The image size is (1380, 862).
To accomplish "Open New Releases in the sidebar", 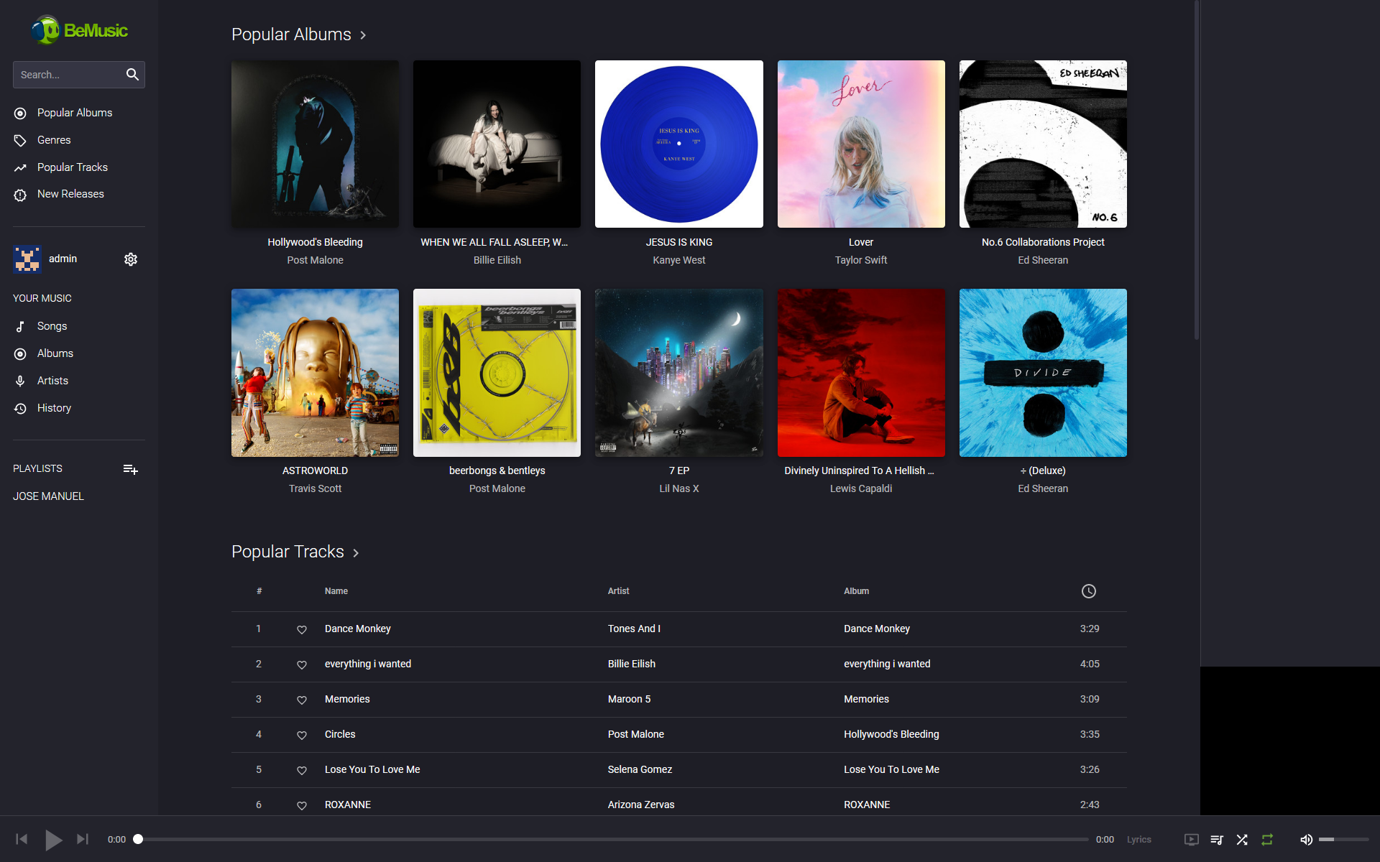I will pos(70,194).
